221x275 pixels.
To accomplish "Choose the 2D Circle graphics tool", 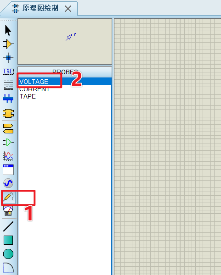I will [x=8, y=254].
